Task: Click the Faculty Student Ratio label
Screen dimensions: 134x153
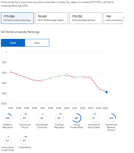Action: pyautogui.click(x=77, y=126)
